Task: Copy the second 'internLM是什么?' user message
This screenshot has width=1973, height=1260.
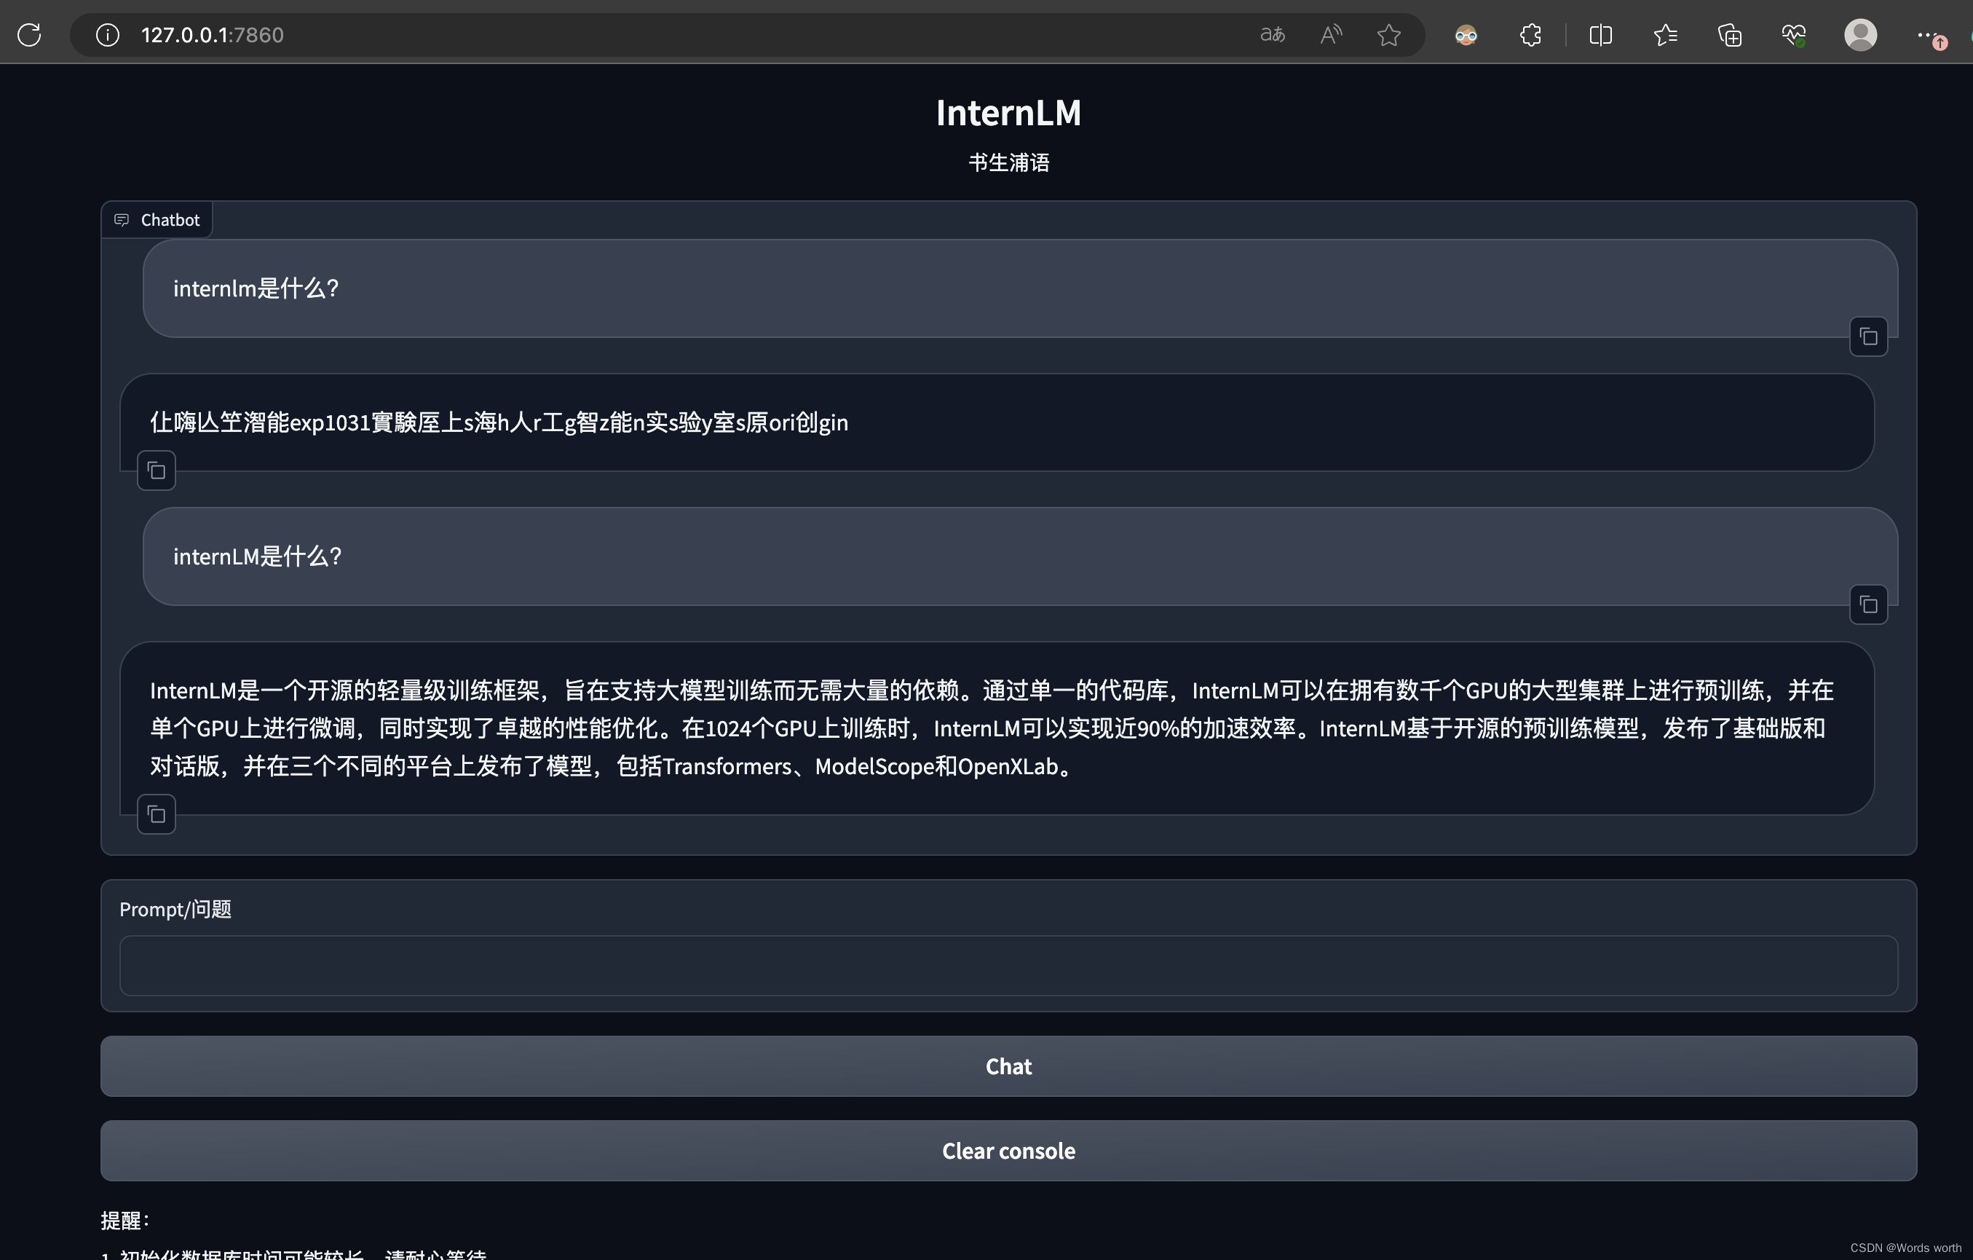Action: pyautogui.click(x=1868, y=605)
